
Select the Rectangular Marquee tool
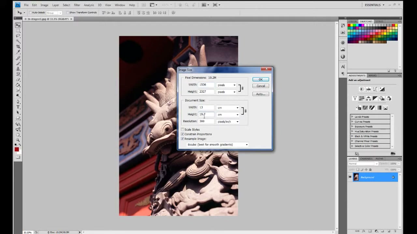pyautogui.click(x=18, y=31)
